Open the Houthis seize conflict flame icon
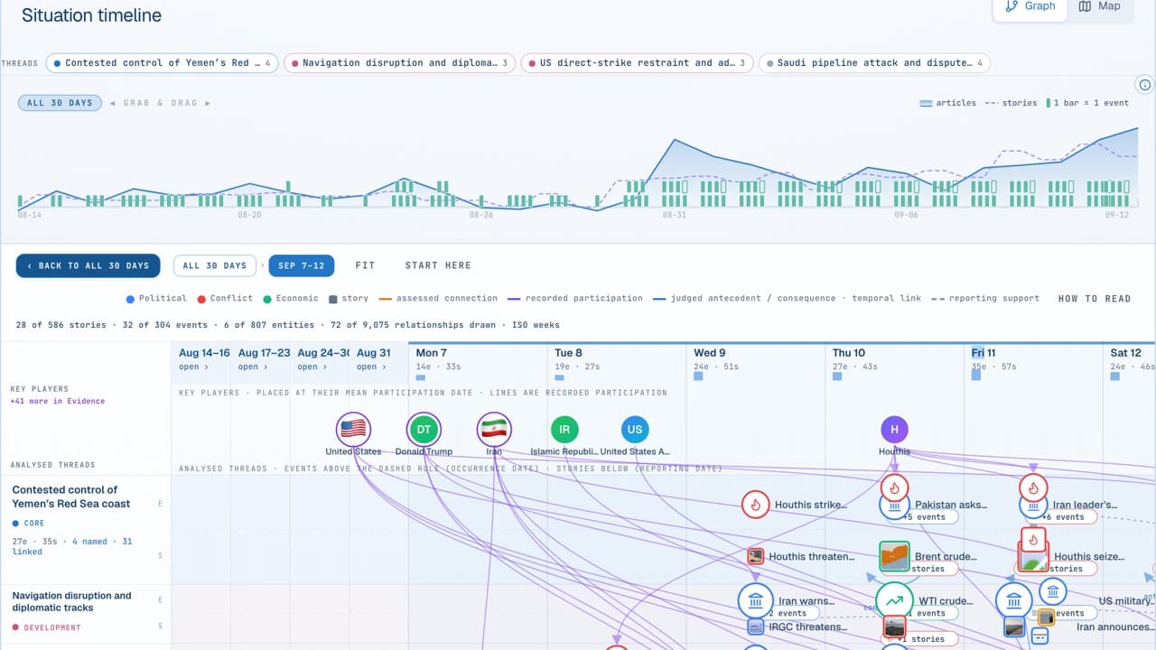 [x=1033, y=541]
